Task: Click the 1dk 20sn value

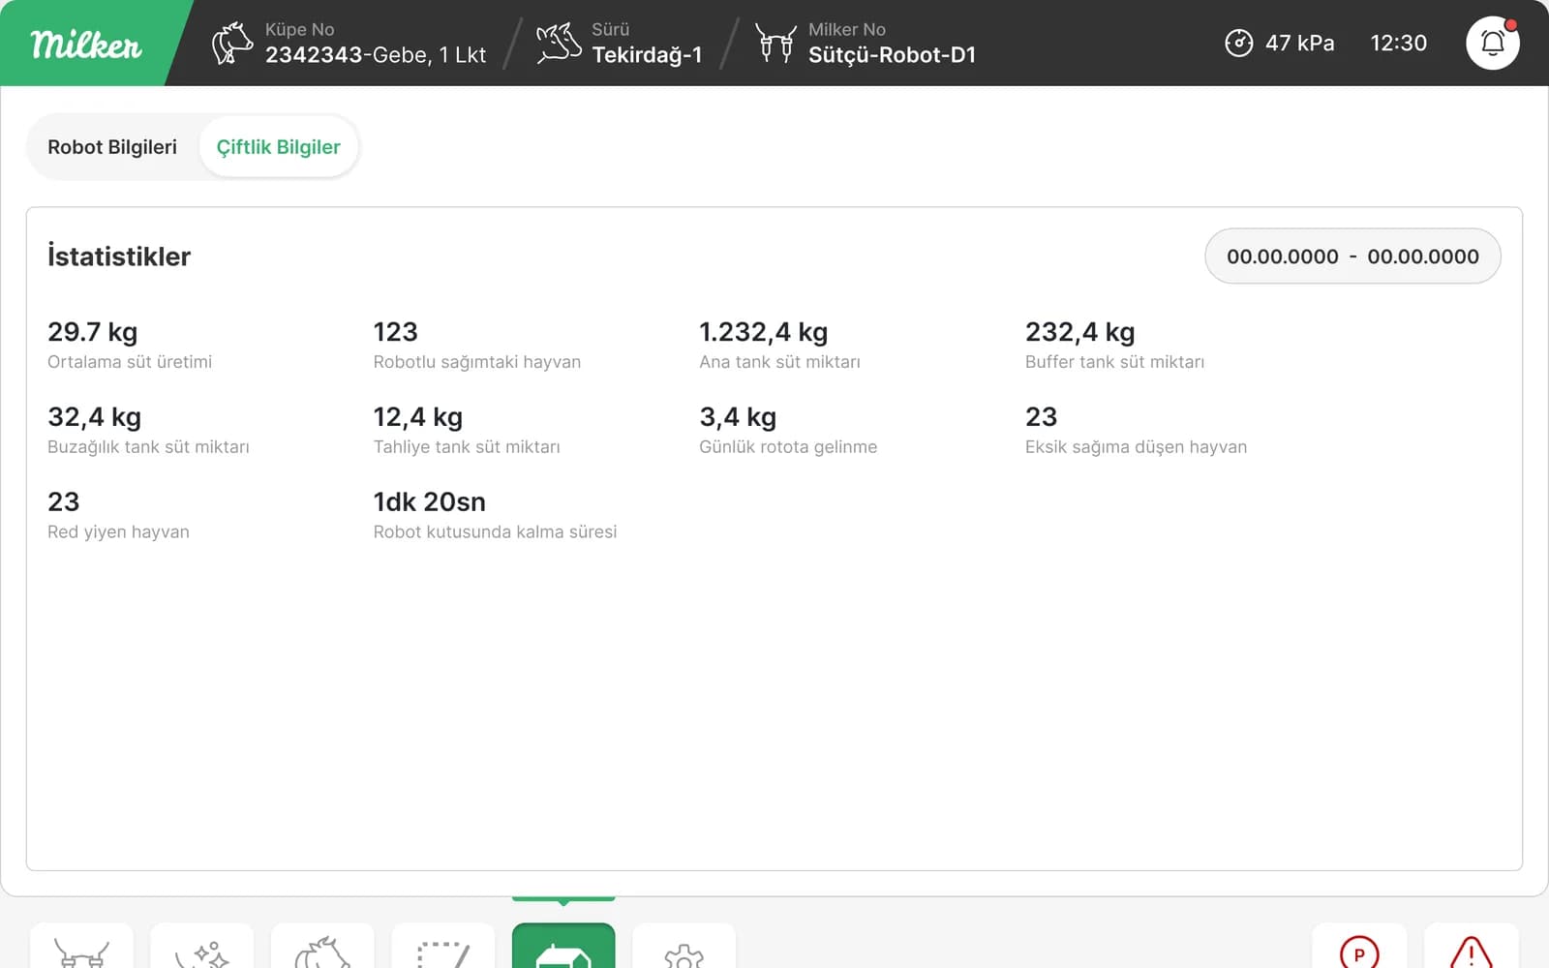Action: point(429,501)
